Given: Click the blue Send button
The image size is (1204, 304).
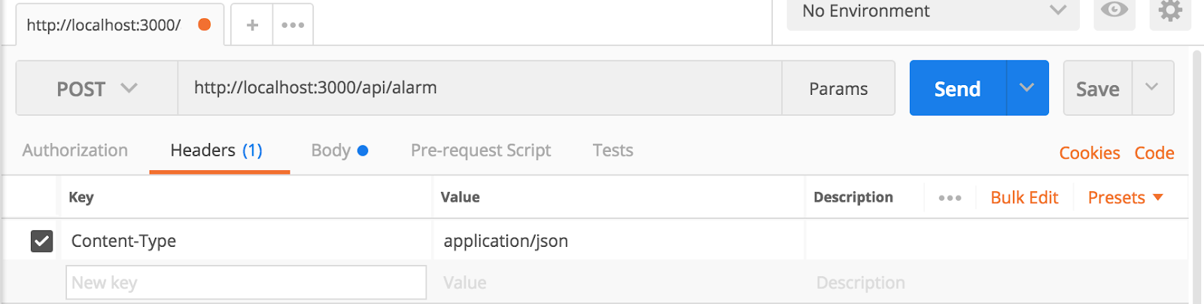Looking at the screenshot, I should pos(957,88).
